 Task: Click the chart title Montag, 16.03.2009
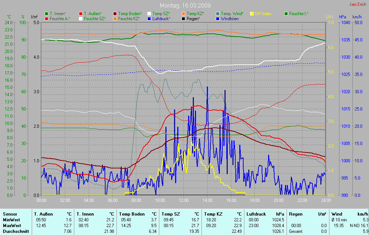click(x=185, y=5)
